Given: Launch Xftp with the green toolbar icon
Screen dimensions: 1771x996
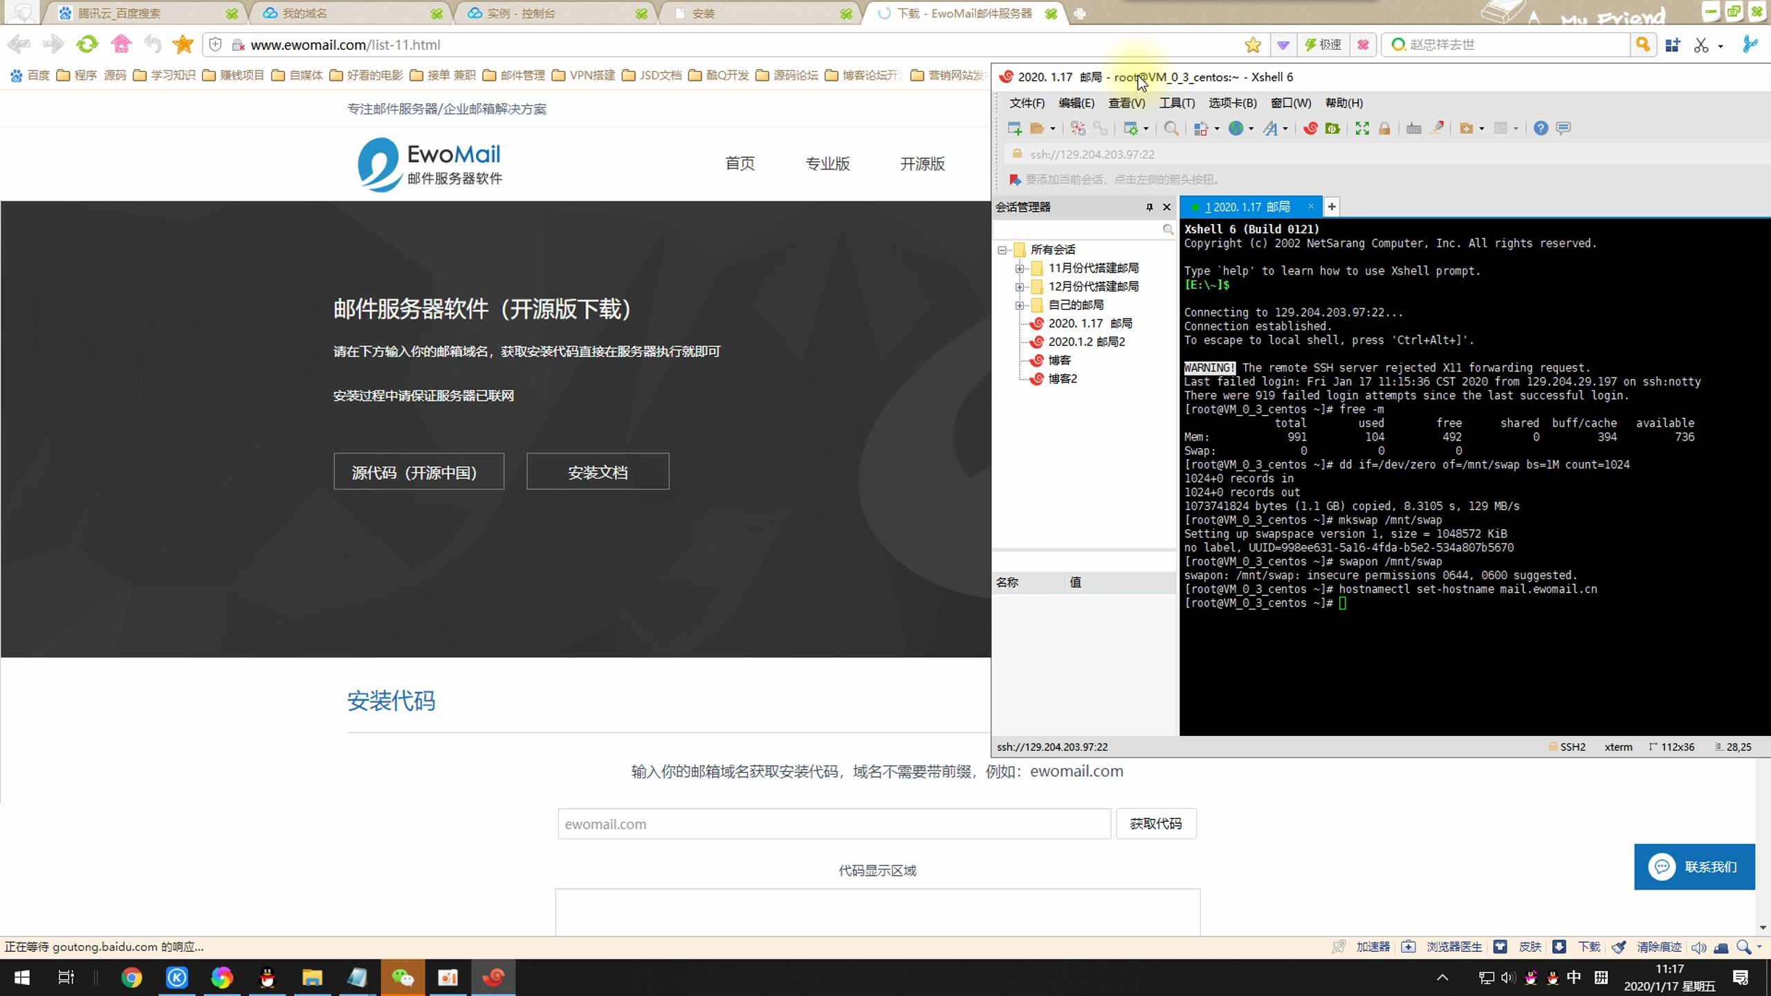Looking at the screenshot, I should (x=1332, y=128).
